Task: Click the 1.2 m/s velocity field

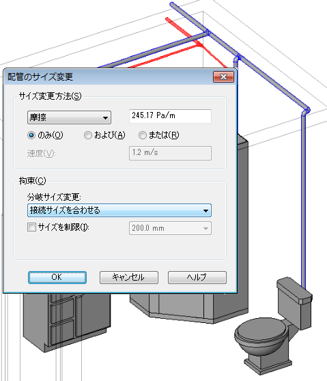Action: pos(170,153)
